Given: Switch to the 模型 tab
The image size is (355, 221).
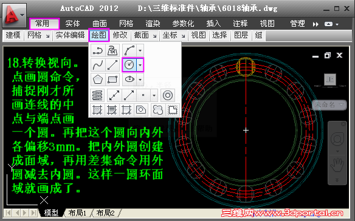Looking at the screenshot, I should click(x=51, y=213).
